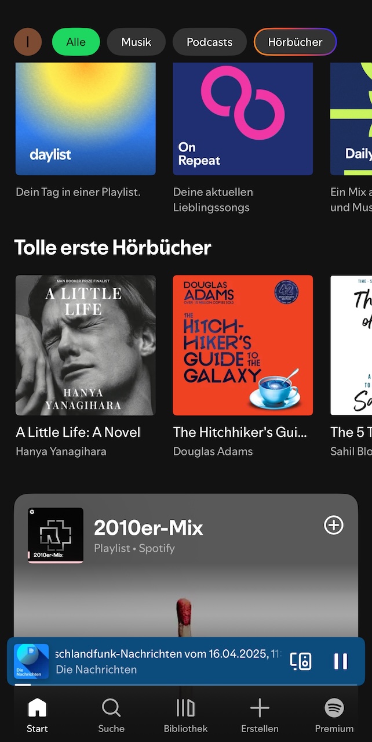Open the now-playing Deutschlandfunk-Nachrichten title
The width and height of the screenshot is (372, 742).
(169, 654)
